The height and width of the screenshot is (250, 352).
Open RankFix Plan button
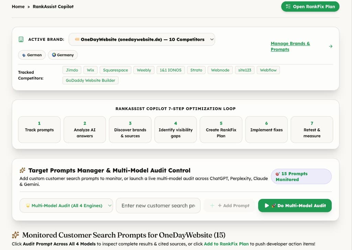coord(310,7)
